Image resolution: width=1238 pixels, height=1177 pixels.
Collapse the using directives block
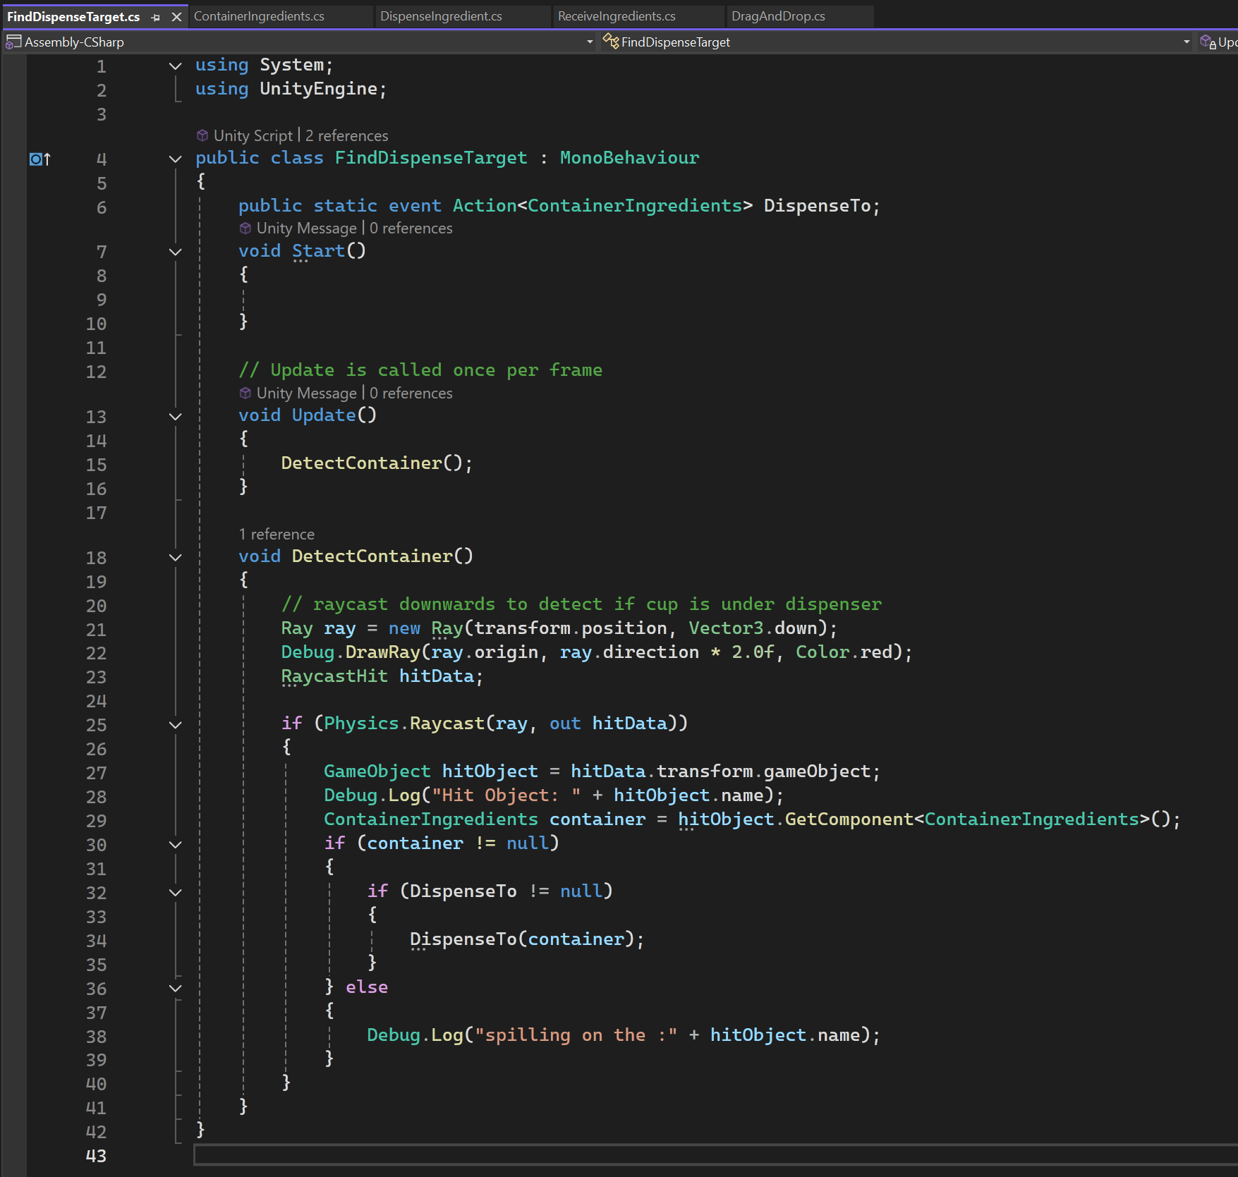[176, 66]
